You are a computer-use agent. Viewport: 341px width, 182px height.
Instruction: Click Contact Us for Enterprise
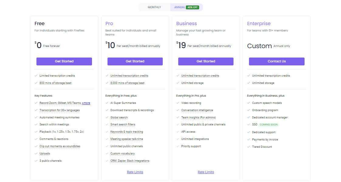(x=277, y=61)
